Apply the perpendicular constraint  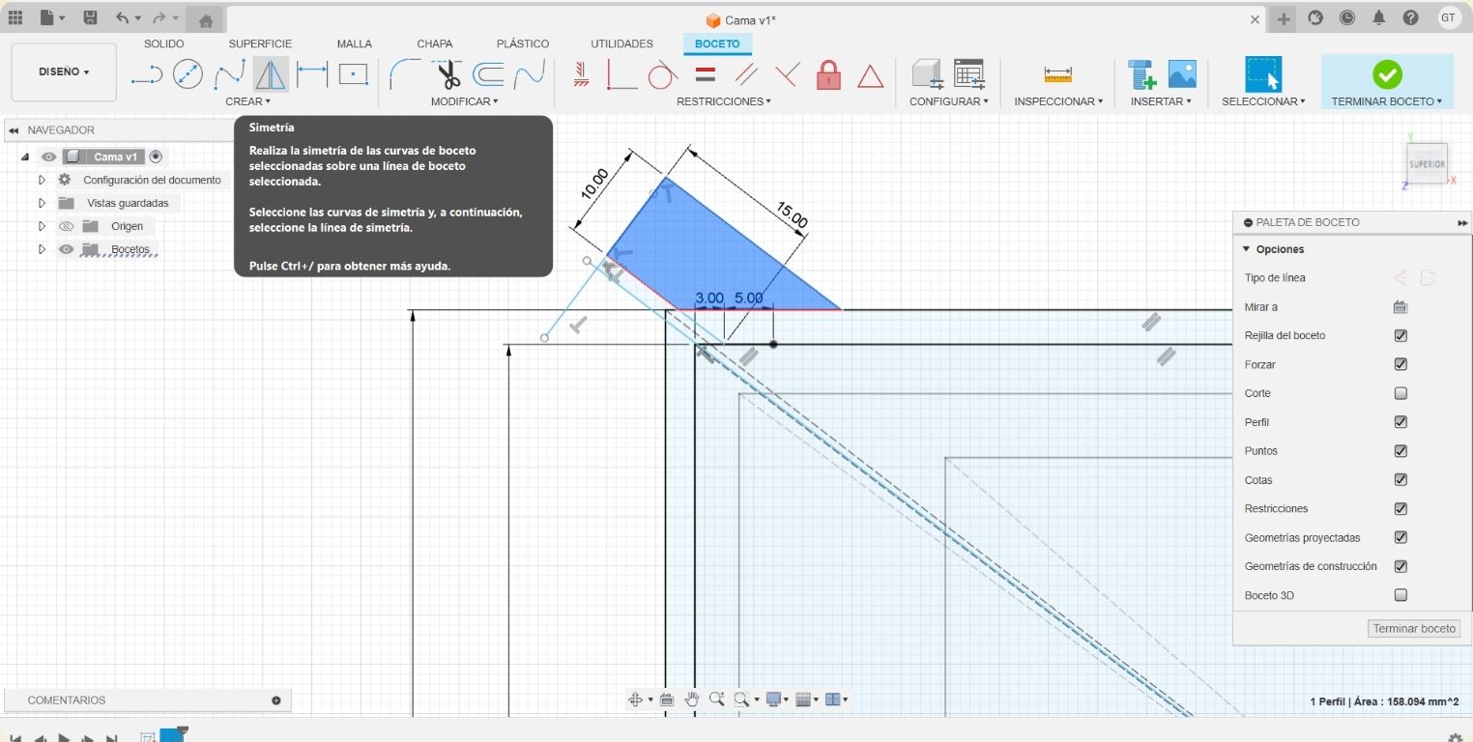coord(787,74)
